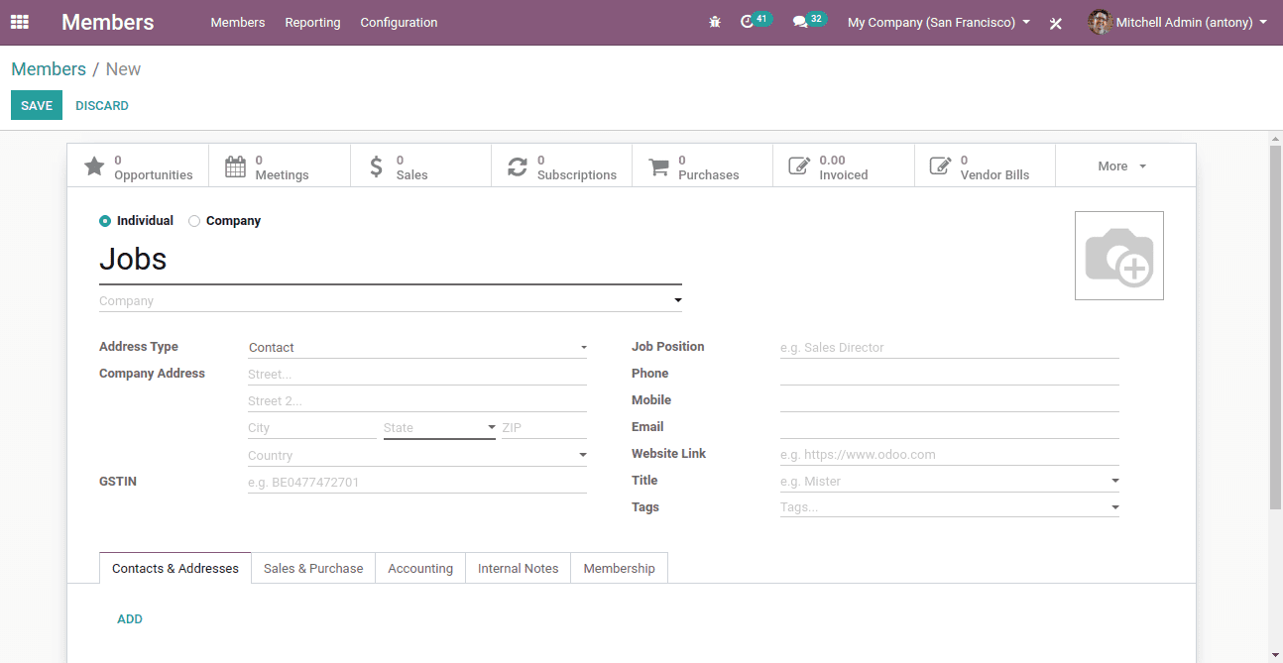The image size is (1283, 663).
Task: Click the Website Link input field
Action: (950, 455)
